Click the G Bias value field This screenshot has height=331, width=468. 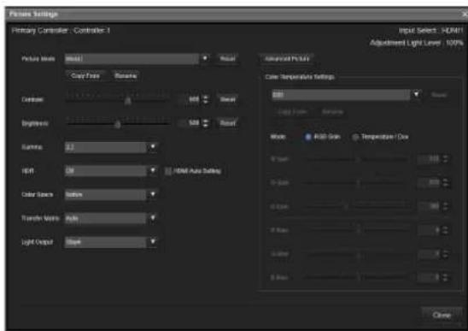tap(430, 254)
